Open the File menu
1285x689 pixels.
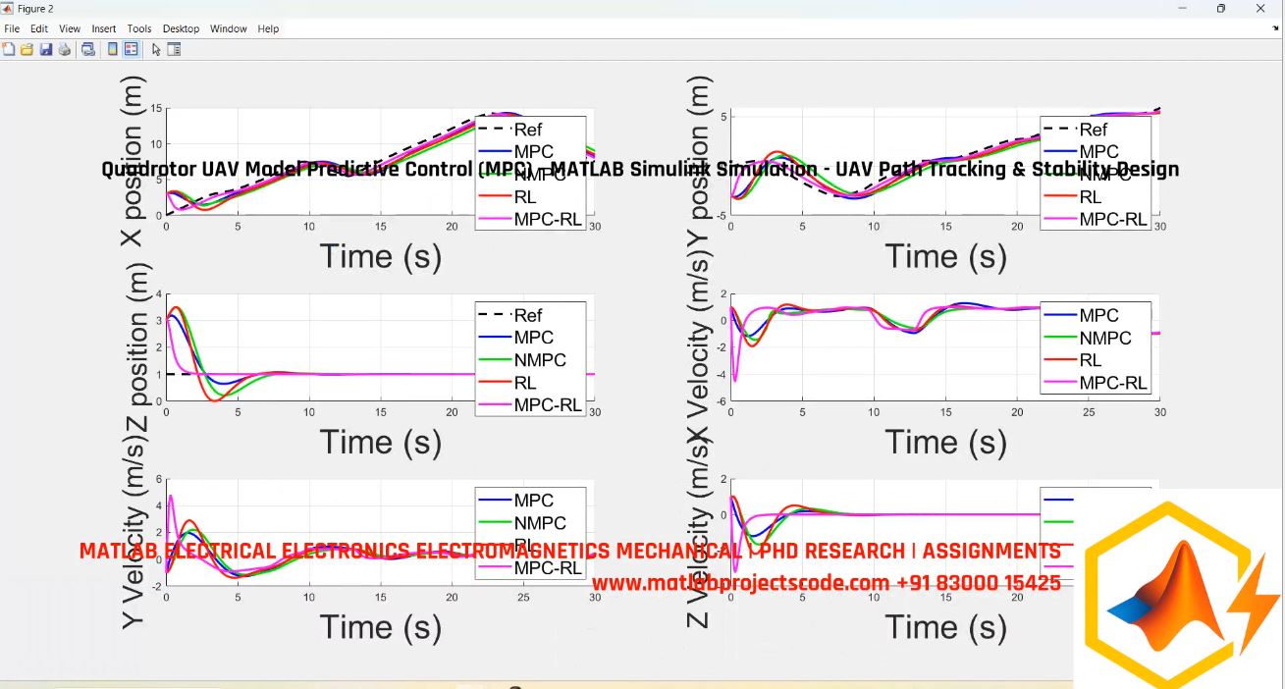click(12, 28)
